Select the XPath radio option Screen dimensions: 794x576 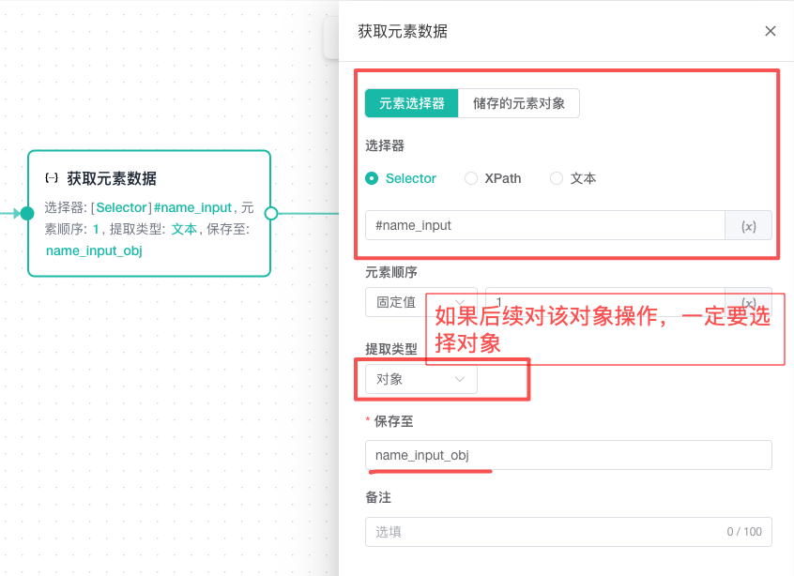(x=493, y=178)
